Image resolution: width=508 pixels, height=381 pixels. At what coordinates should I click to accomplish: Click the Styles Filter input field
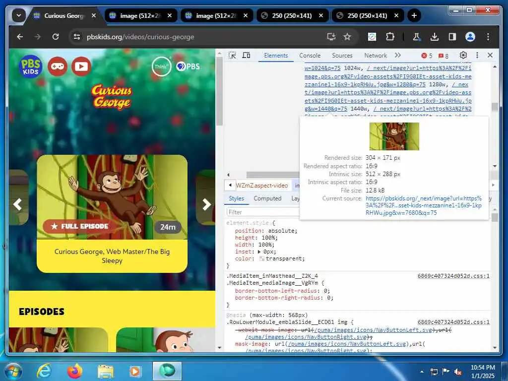(263, 212)
